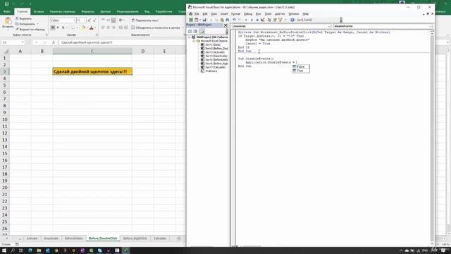Click the Save icon in VBA toolbar
The height and width of the screenshot is (254, 451).
click(204, 20)
